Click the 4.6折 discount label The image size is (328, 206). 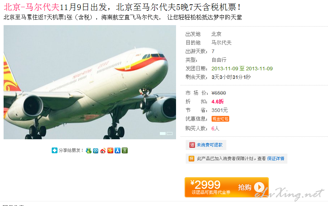218,102
